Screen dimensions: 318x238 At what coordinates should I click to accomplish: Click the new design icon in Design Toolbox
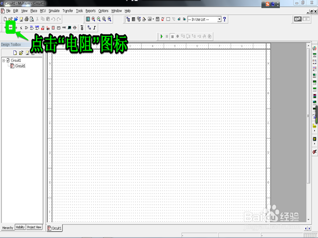click(x=15, y=53)
